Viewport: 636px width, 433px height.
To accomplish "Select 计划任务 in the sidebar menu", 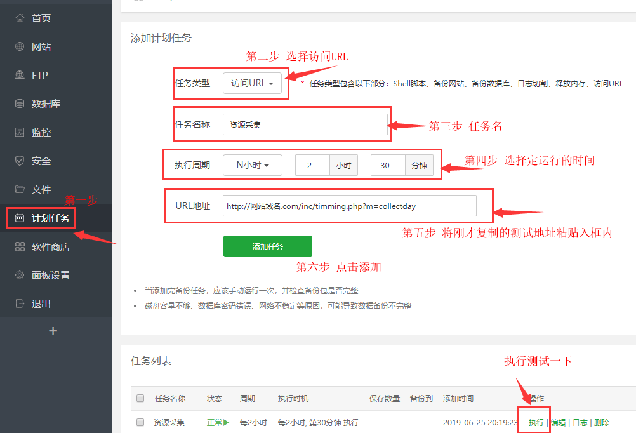I will point(51,218).
